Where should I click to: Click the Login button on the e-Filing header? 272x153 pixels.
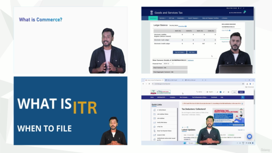234,92
